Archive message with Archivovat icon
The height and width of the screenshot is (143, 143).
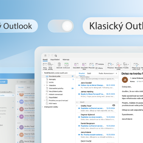[66, 64]
